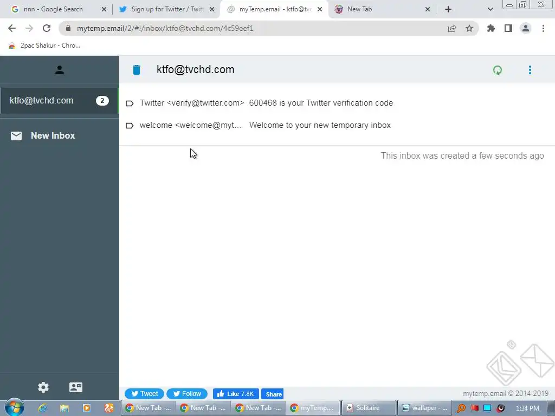Click the Twitter Follow button
555x416 pixels.
pyautogui.click(x=187, y=394)
